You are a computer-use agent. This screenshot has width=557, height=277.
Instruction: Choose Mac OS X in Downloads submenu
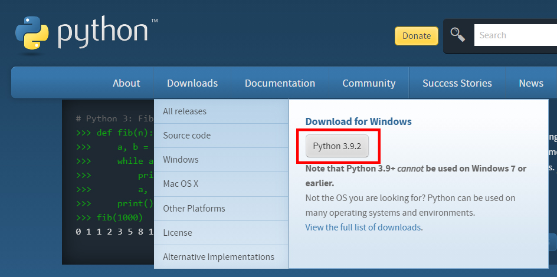(221, 184)
